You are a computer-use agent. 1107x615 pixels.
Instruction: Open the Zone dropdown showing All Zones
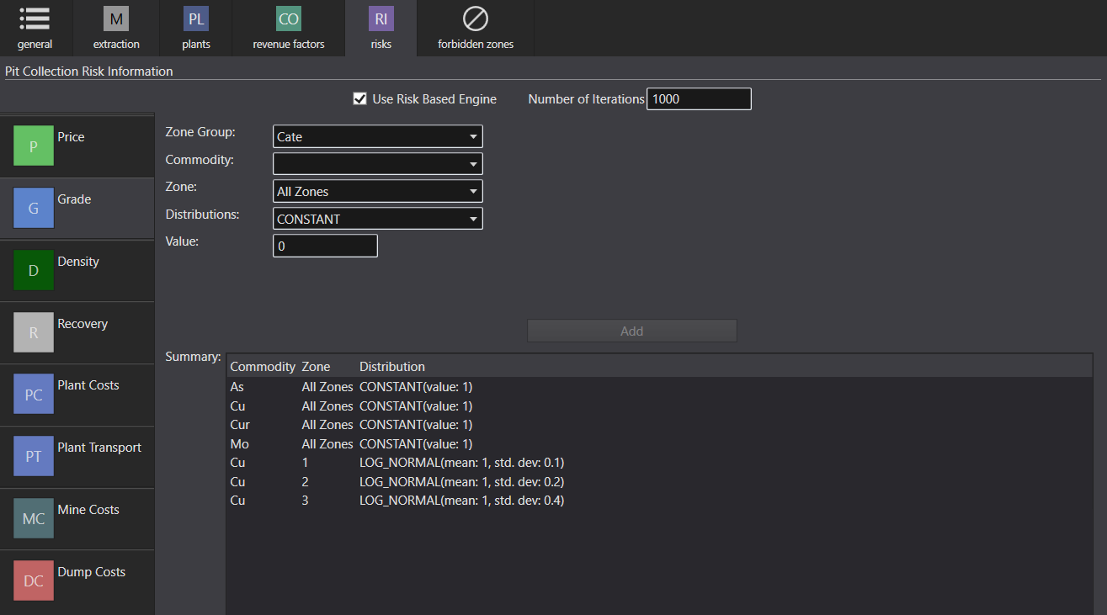(378, 191)
